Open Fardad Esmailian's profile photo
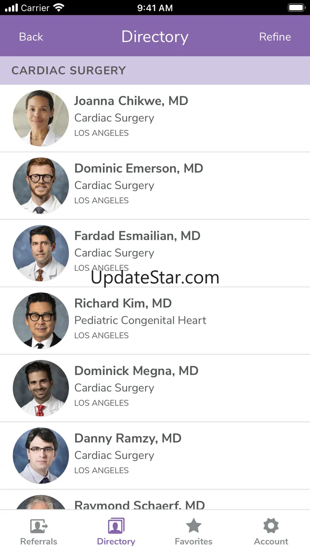Screen dimensions: 310x552 coord(41,254)
